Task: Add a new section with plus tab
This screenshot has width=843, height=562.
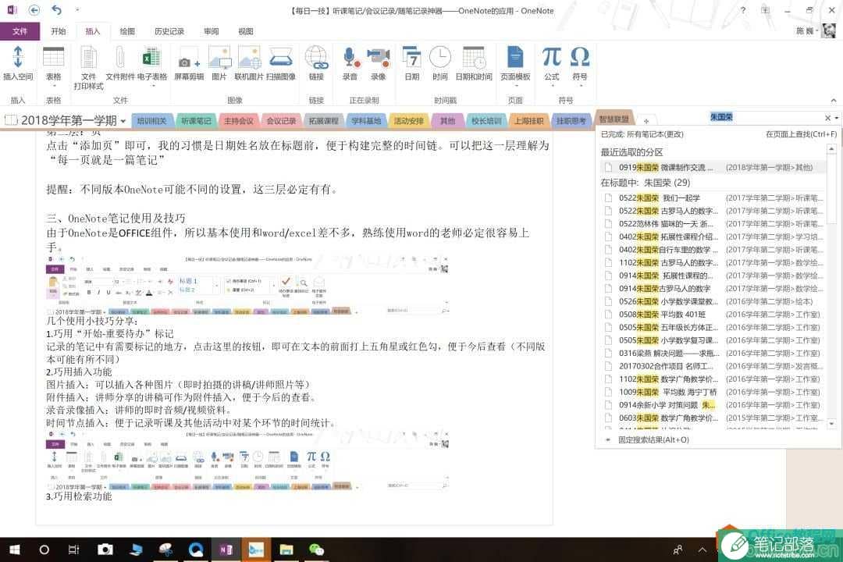Action: (646, 121)
